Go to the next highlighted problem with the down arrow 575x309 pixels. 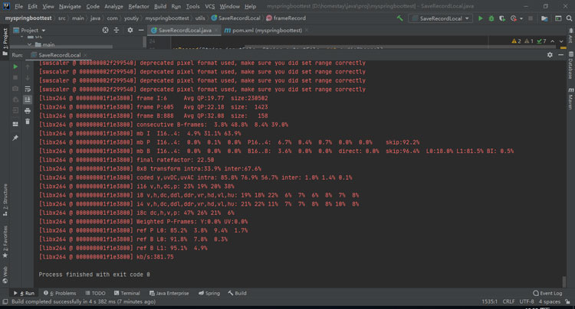click(561, 41)
